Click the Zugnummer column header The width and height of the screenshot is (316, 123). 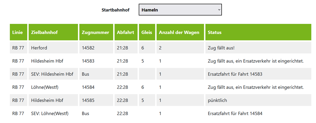96,32
